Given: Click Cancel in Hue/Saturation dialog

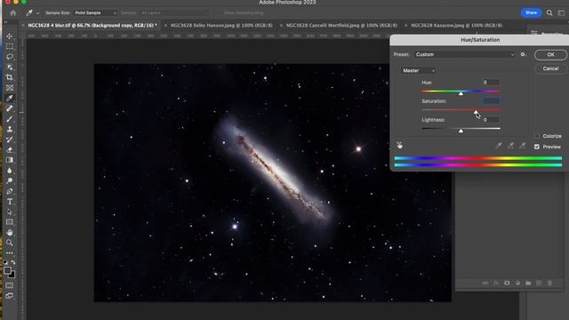Looking at the screenshot, I should click(550, 68).
